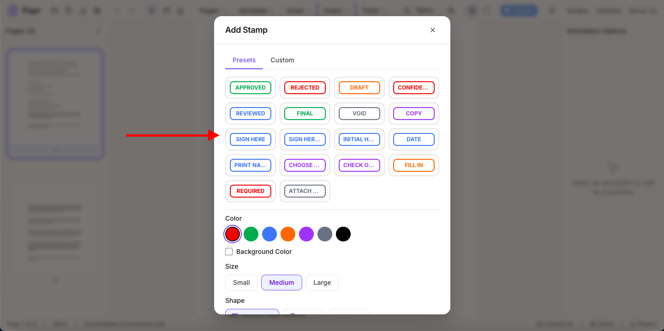The height and width of the screenshot is (331, 664).
Task: Select Medium stamp size
Action: (x=281, y=283)
